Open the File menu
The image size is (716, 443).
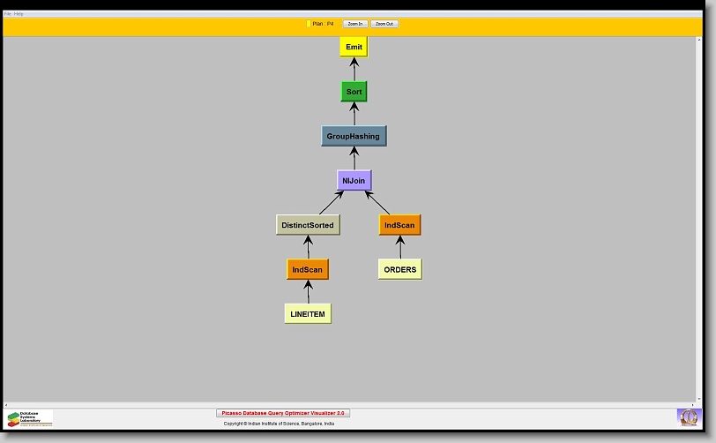pos(8,14)
